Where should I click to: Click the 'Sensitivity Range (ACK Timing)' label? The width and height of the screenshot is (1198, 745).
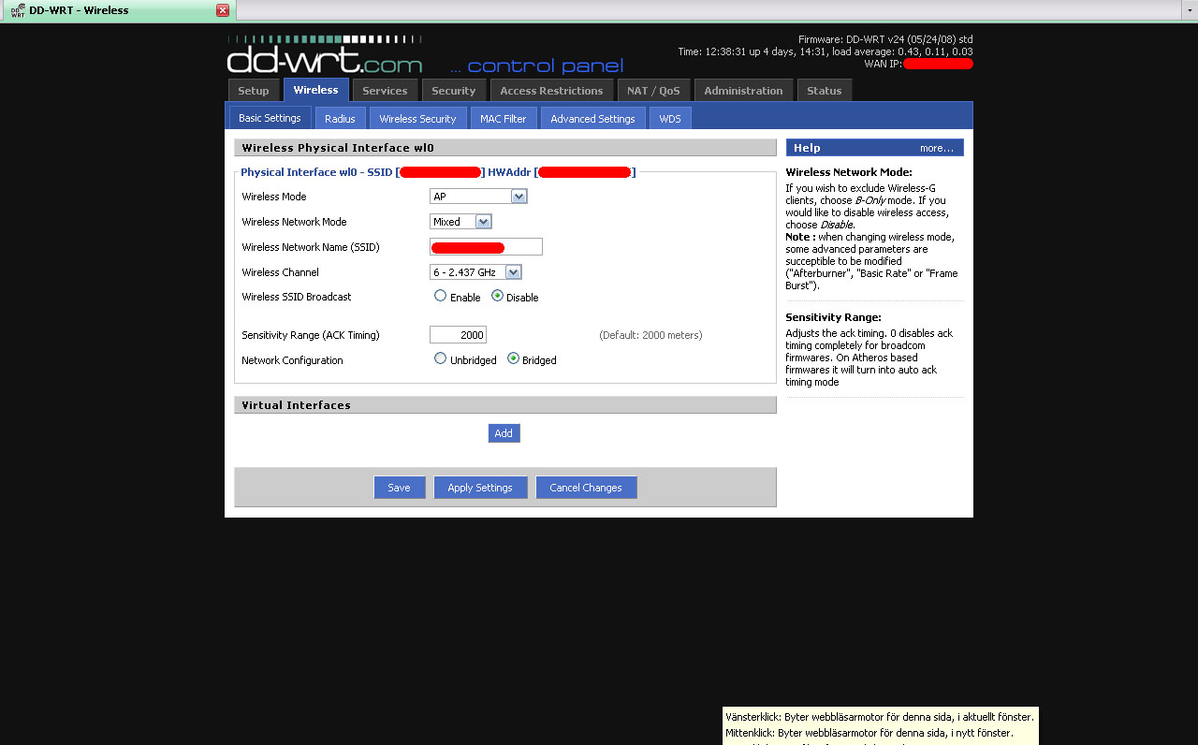[x=311, y=335]
